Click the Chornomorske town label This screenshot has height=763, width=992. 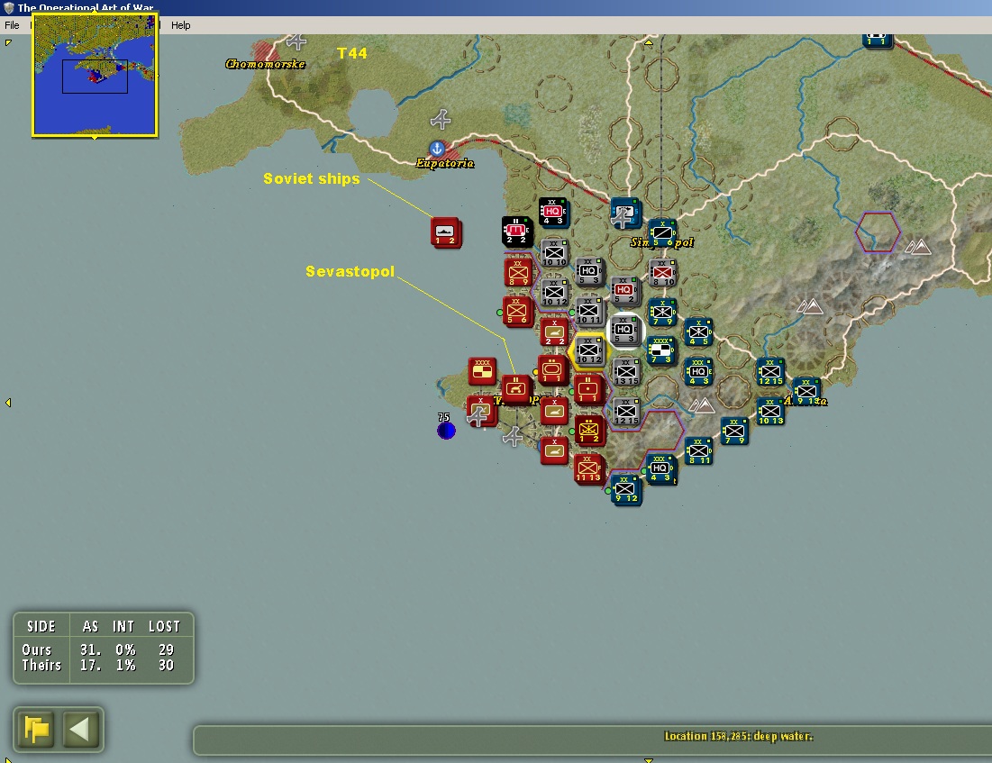[x=265, y=64]
